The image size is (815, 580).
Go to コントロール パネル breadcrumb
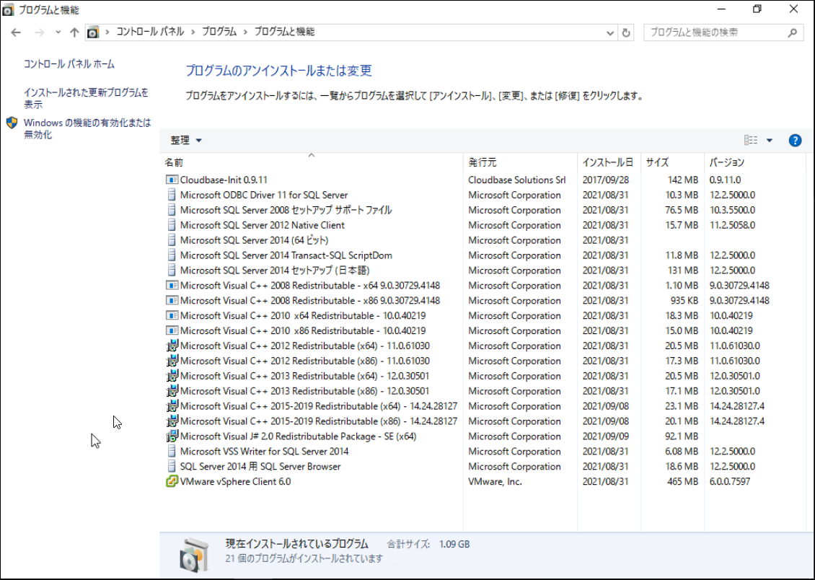pyautogui.click(x=150, y=32)
